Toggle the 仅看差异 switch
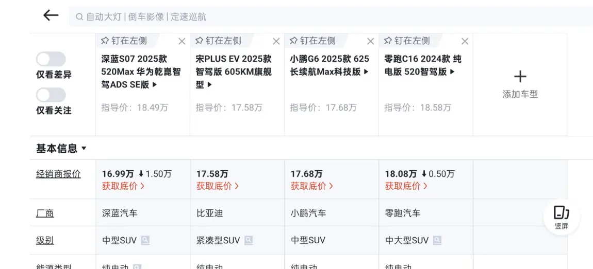 coord(51,59)
